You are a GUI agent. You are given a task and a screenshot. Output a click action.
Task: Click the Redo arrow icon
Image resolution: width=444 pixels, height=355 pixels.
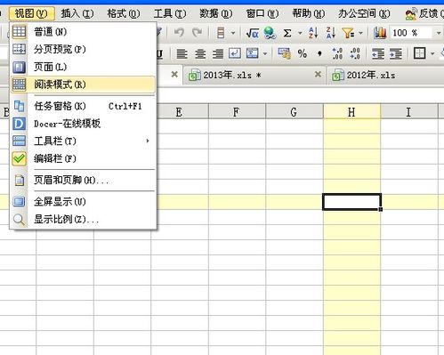tap(198, 32)
